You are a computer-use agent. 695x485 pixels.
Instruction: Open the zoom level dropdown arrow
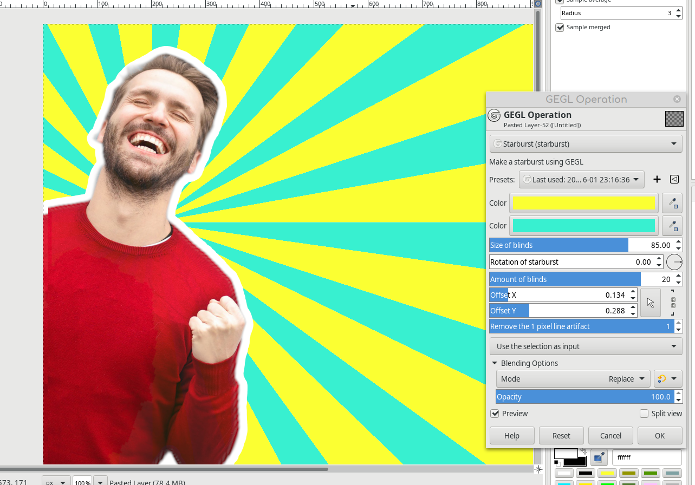coord(100,482)
